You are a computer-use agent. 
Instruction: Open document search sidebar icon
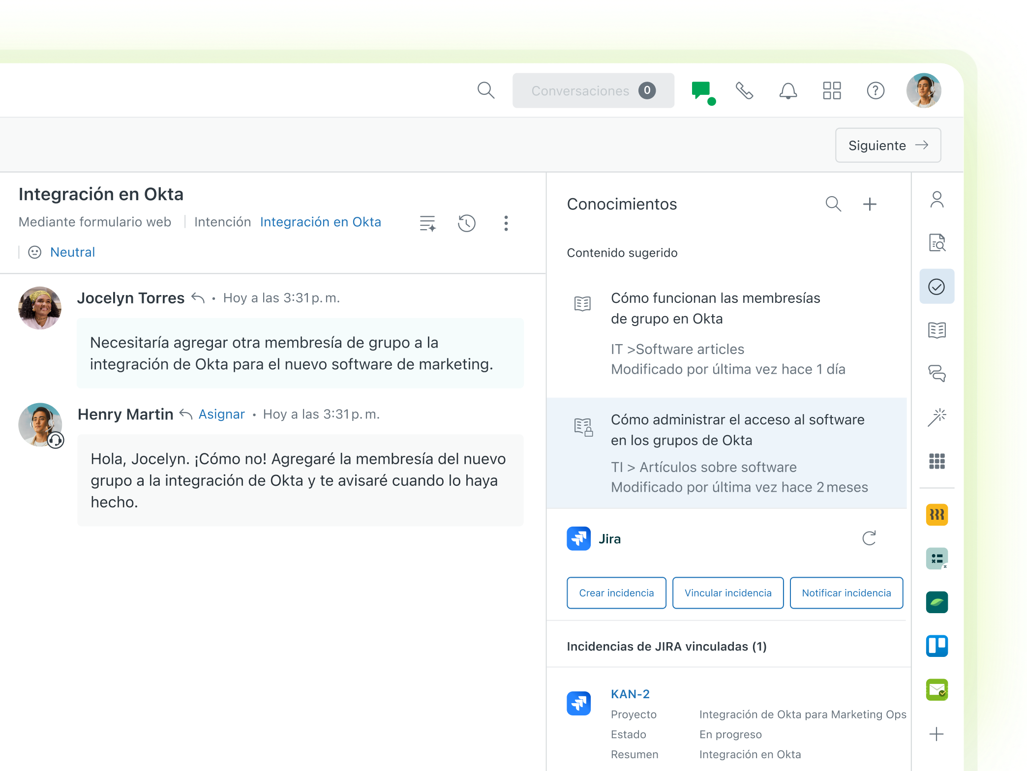coord(936,243)
